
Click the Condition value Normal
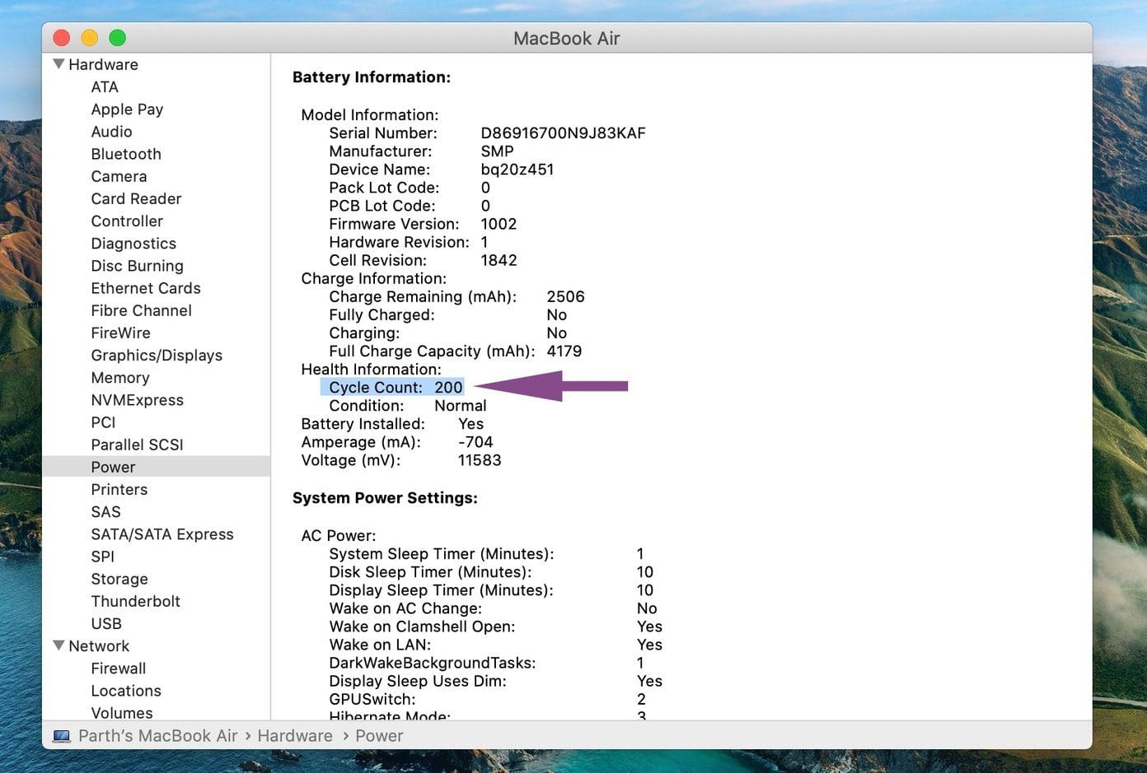click(x=461, y=405)
